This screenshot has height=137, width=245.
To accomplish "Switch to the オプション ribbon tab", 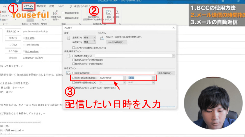I will coord(28,6).
